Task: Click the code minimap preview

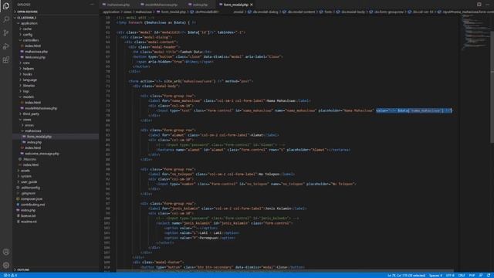Action: click(475, 32)
